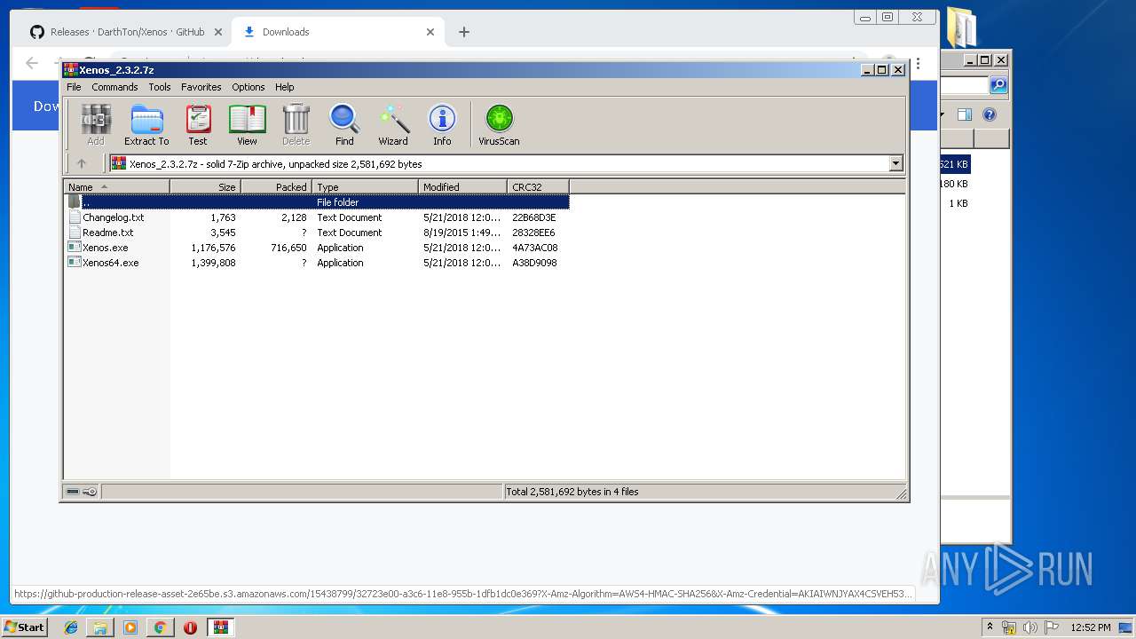
Task: Open the media player taskbar icon
Action: pyautogui.click(x=130, y=627)
